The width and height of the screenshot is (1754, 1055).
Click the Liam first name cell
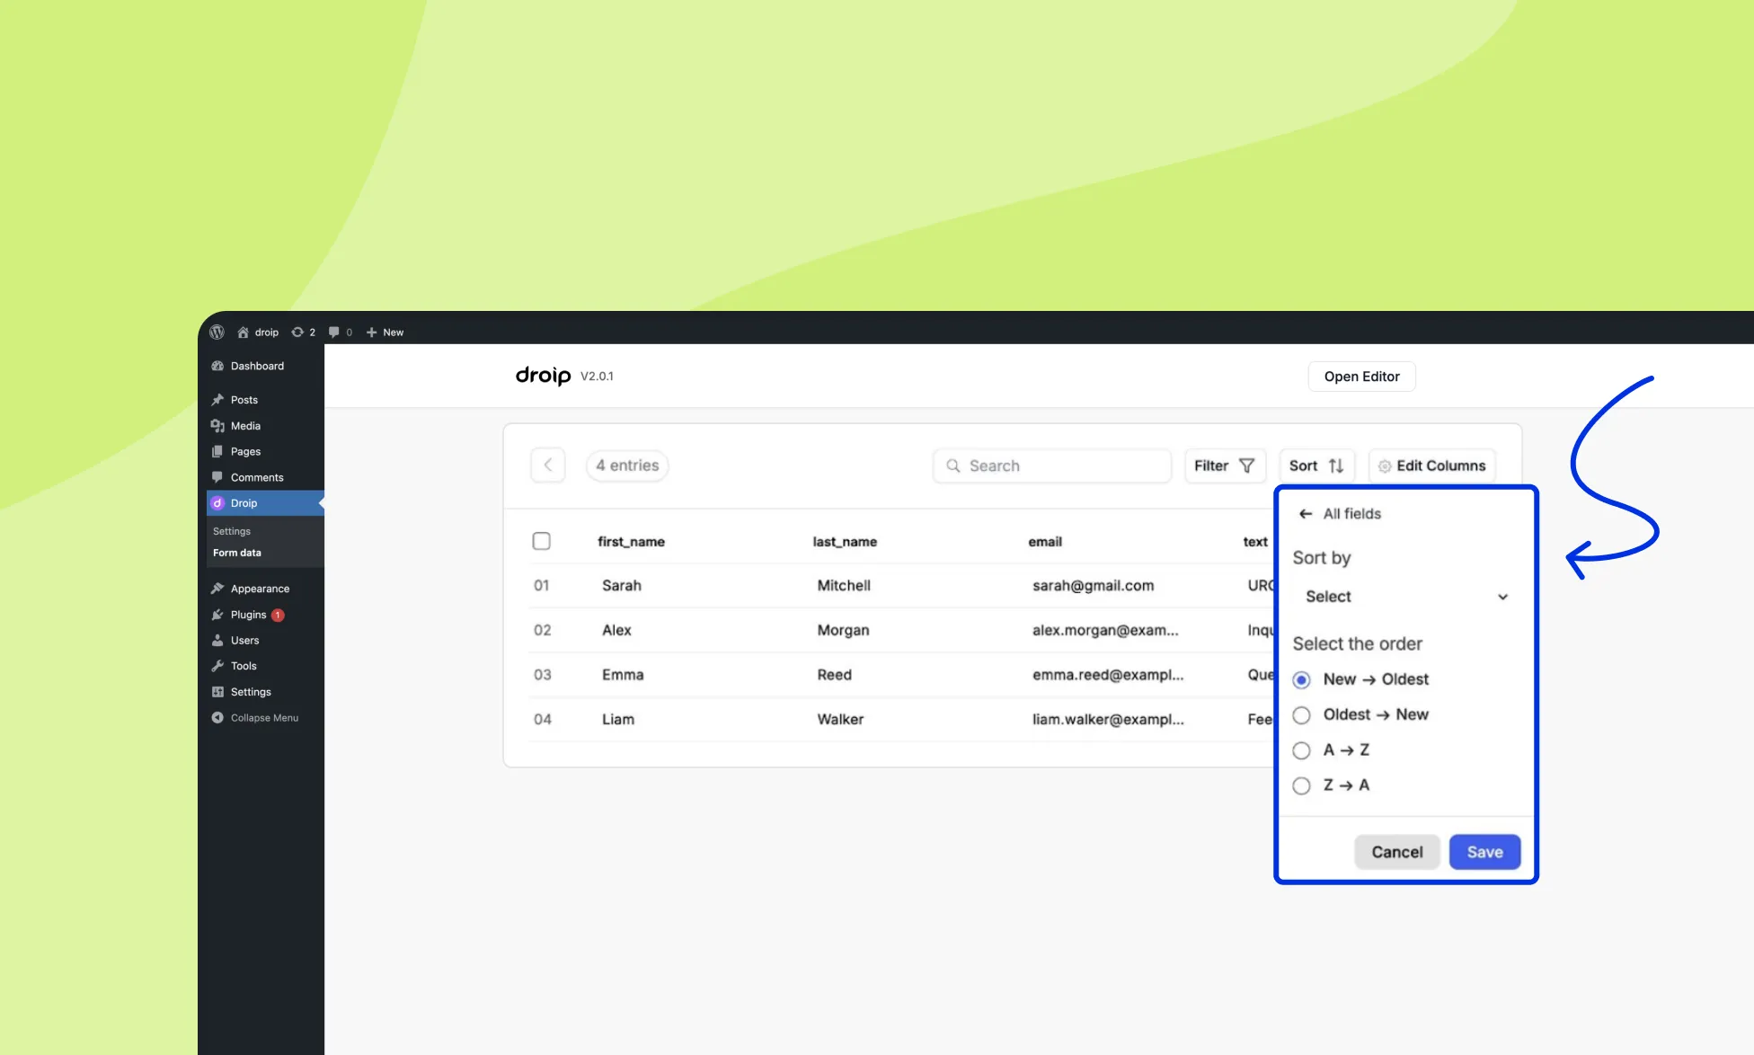[618, 720]
